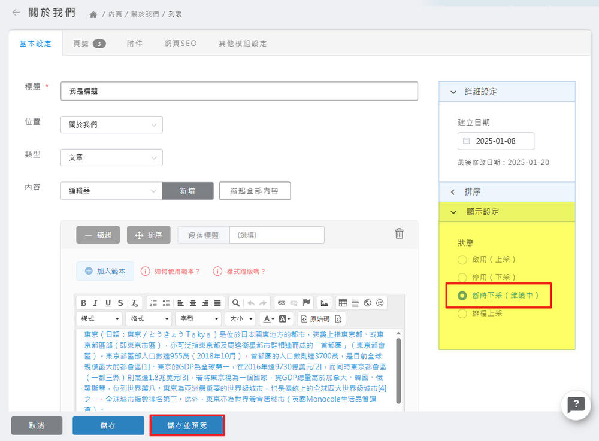Open the 類型 dropdown showing 文章
The image size is (599, 441).
111,158
